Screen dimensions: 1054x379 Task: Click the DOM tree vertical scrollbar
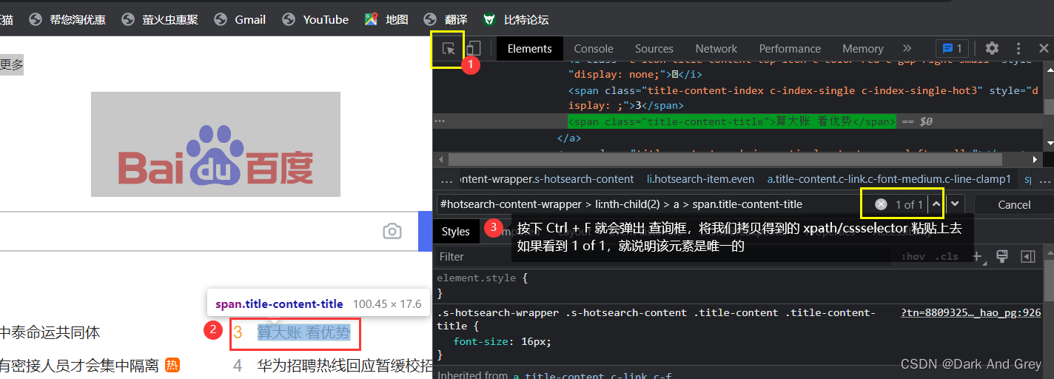1048,105
